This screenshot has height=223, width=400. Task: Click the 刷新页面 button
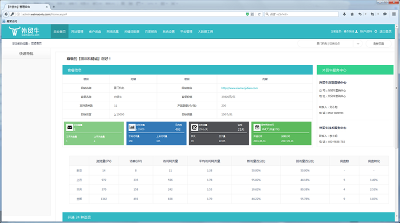[379, 44]
